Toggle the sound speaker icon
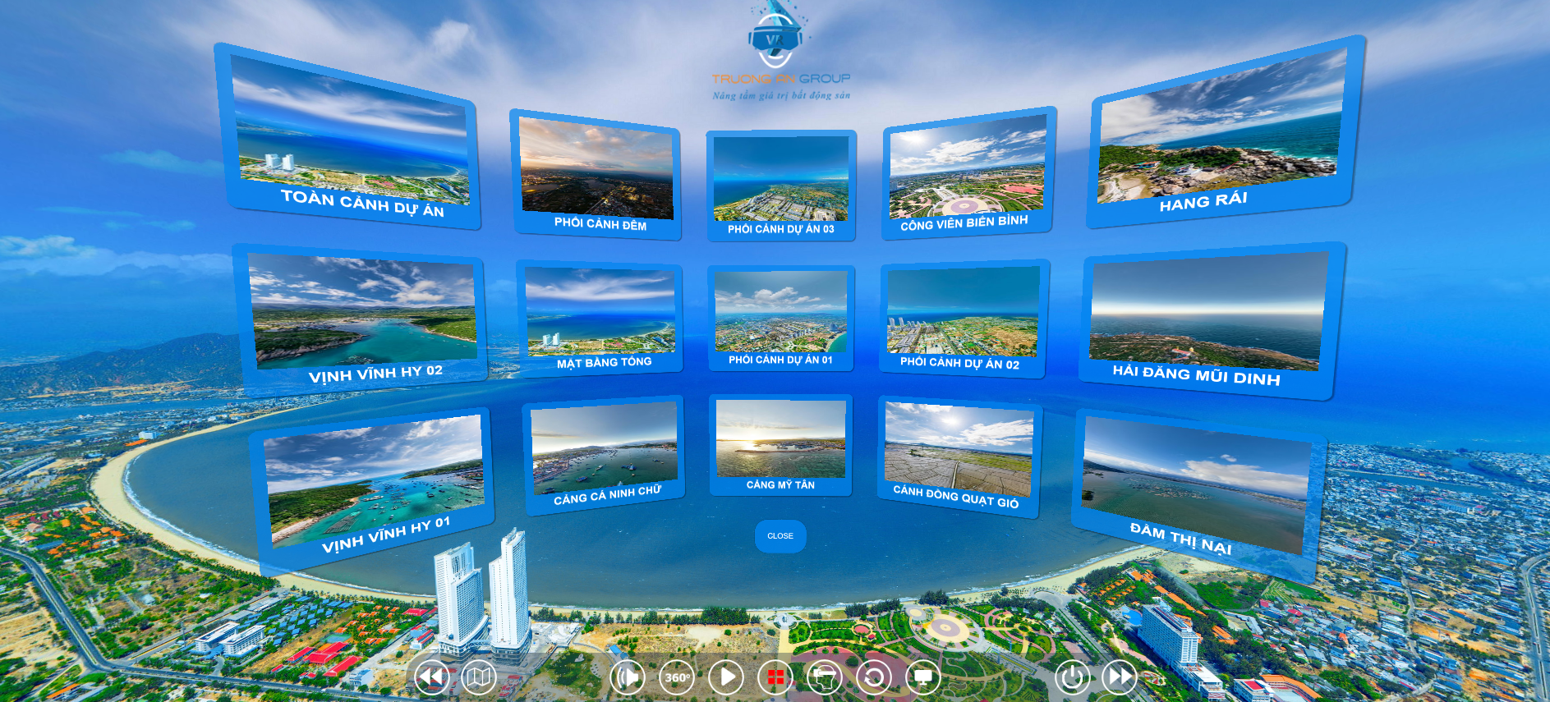 click(x=628, y=677)
